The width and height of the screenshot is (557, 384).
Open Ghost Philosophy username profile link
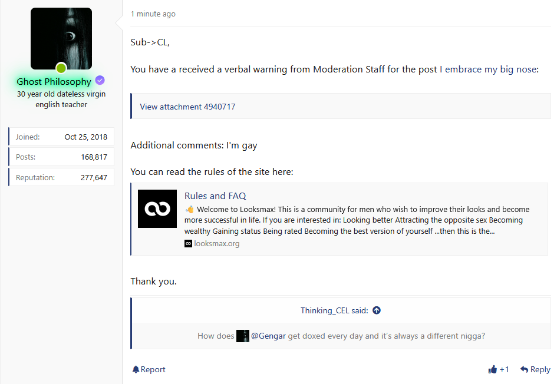(54, 81)
